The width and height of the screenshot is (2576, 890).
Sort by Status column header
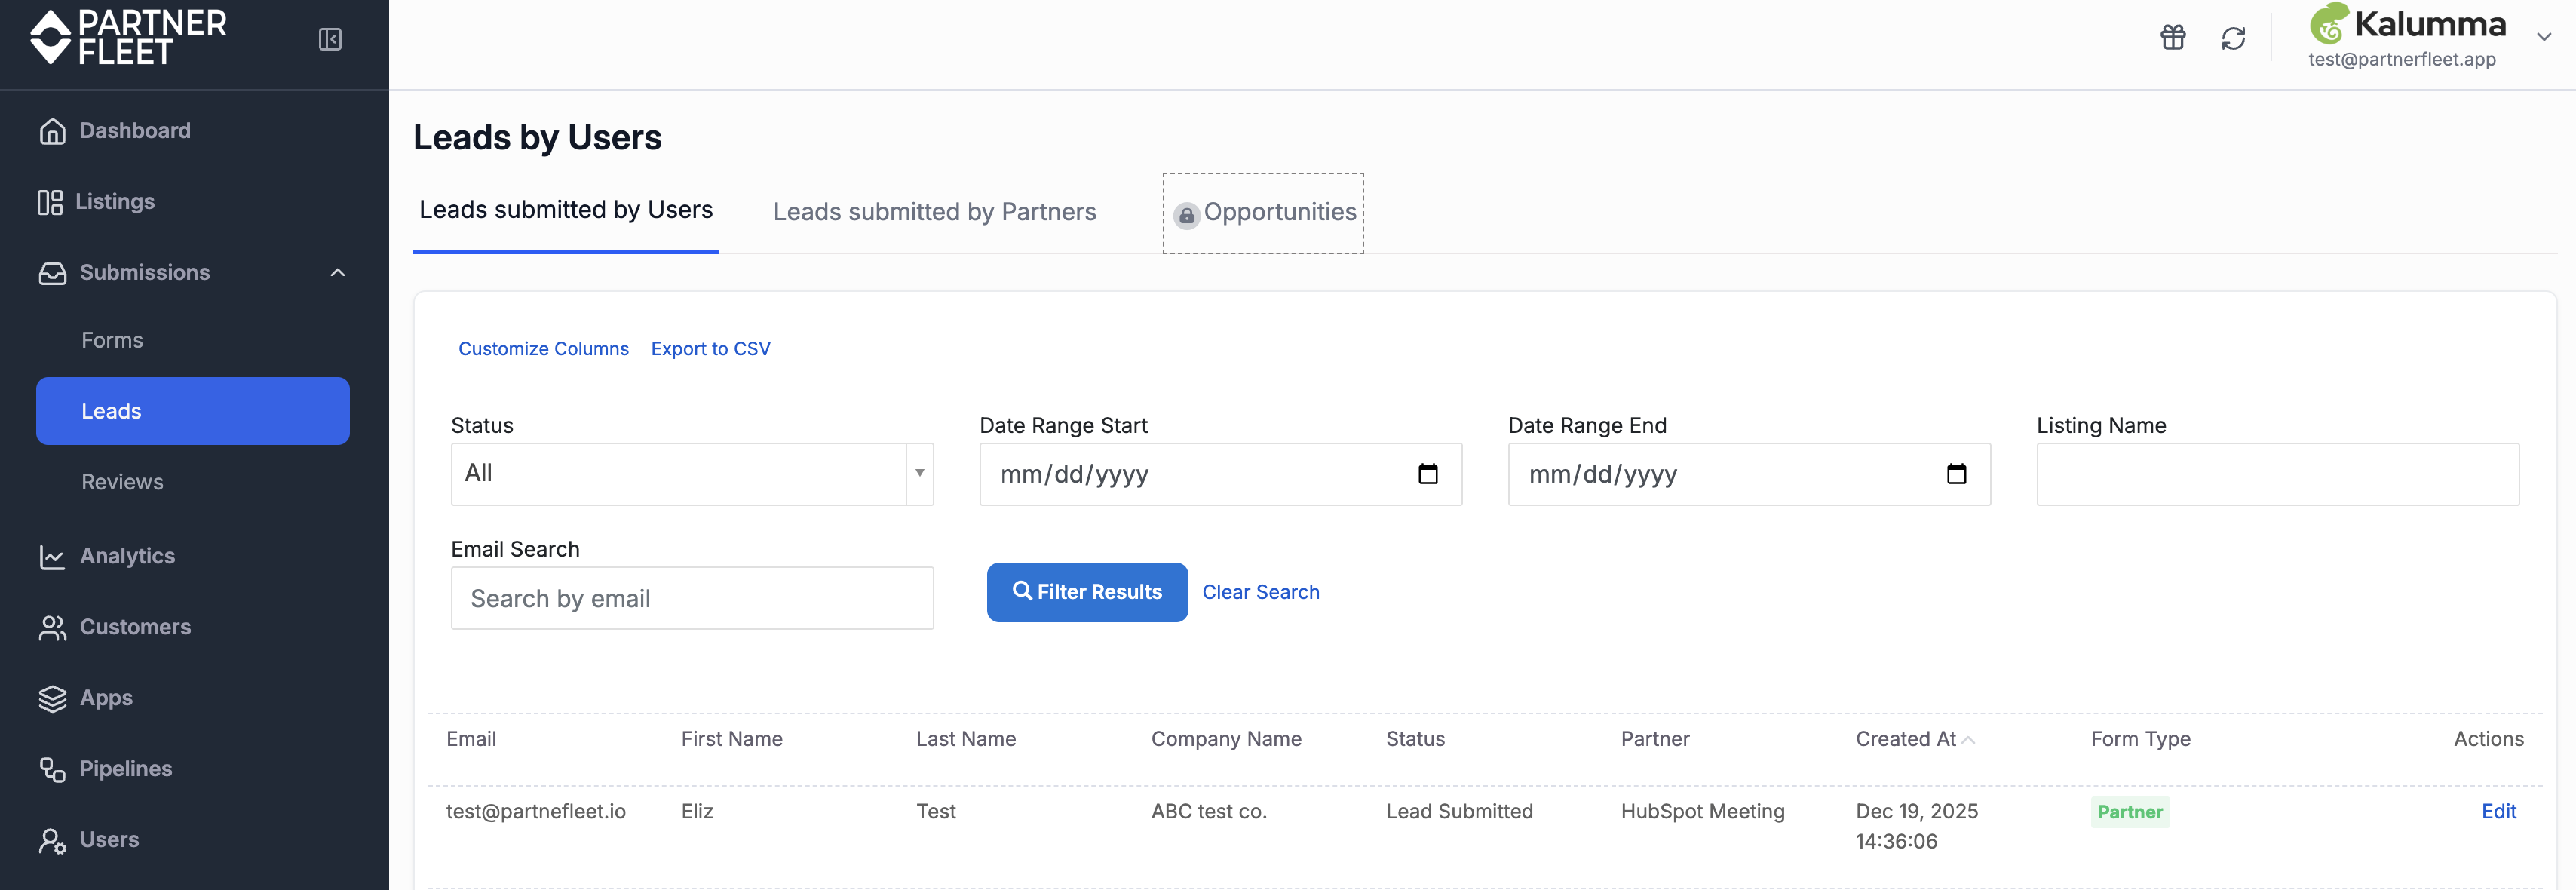pos(1415,739)
